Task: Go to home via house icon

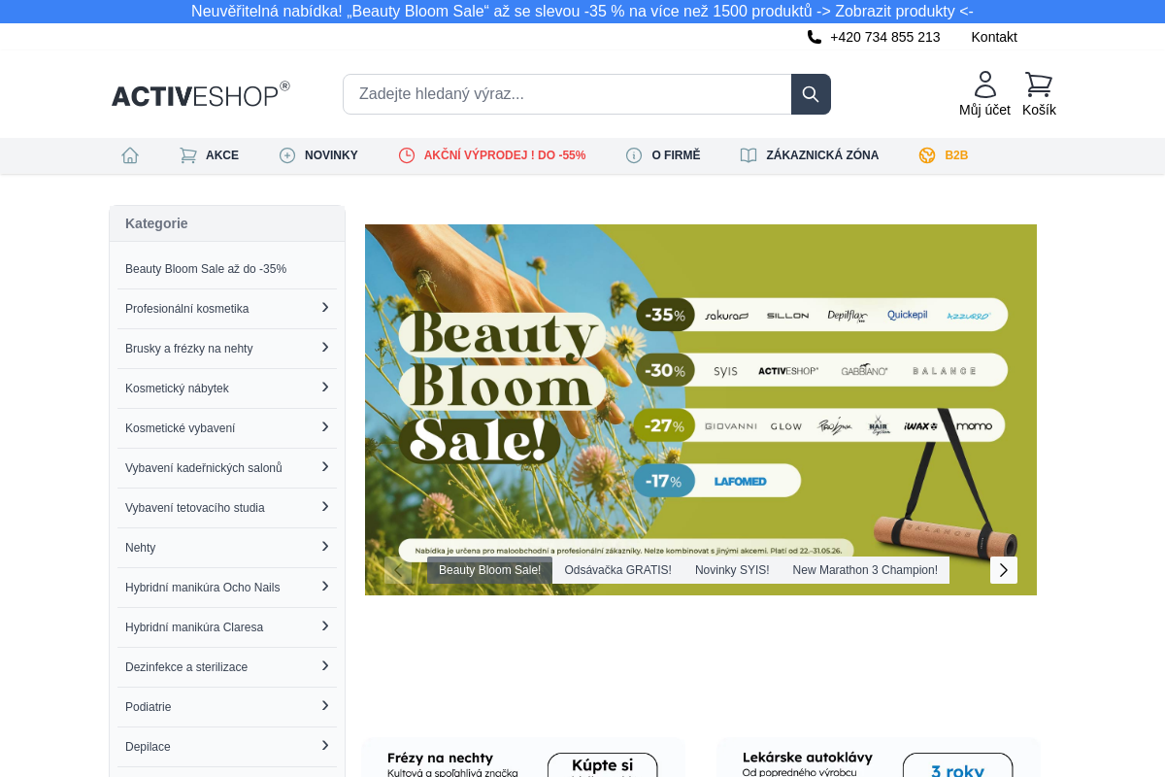Action: coord(130,155)
